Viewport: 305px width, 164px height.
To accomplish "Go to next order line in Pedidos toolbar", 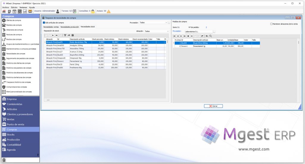I will [x=181, y=36].
